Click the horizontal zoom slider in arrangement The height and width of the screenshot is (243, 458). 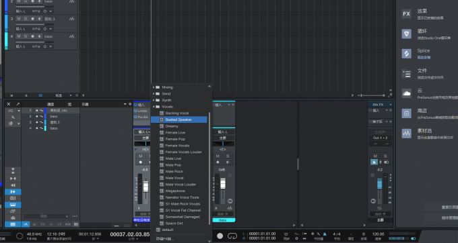click(x=372, y=95)
